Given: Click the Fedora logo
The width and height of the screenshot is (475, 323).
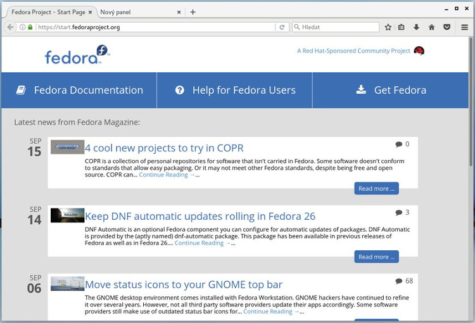Looking at the screenshot, I should tap(77, 55).
